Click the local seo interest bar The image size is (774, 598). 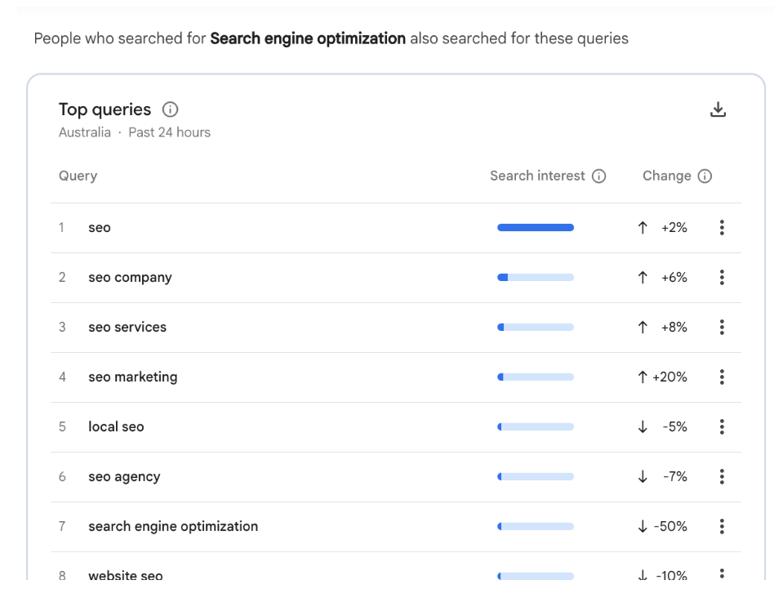tap(536, 426)
